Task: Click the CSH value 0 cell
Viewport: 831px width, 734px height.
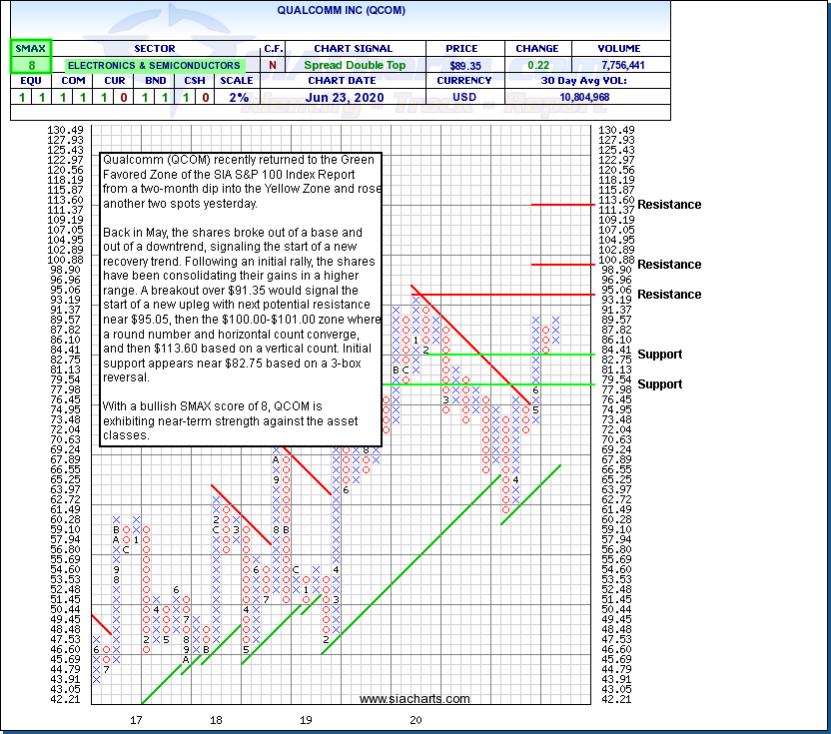Action: 205,97
